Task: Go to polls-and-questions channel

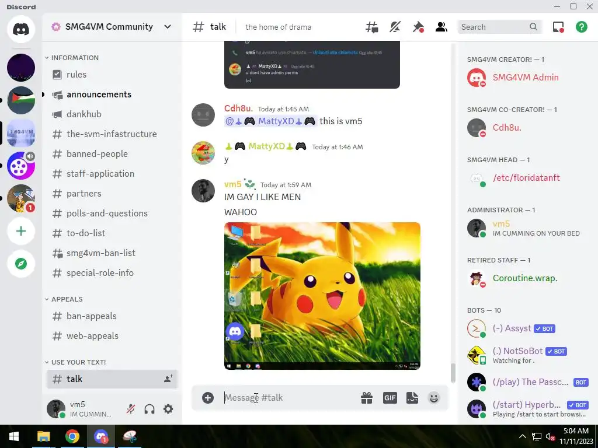Action: (x=112, y=213)
